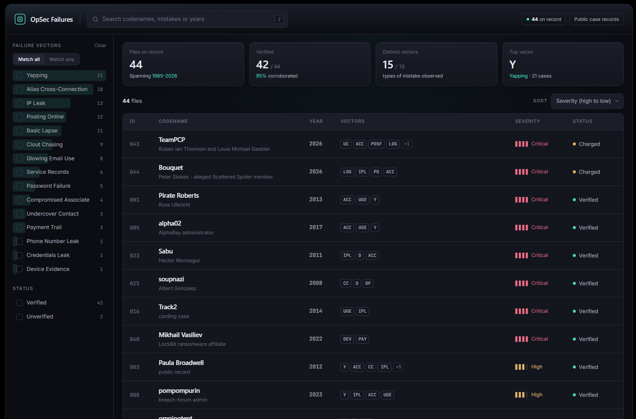This screenshot has height=419, width=636.
Task: Click the DEV tag on Mikhail Vasiliev
Action: tap(347, 339)
